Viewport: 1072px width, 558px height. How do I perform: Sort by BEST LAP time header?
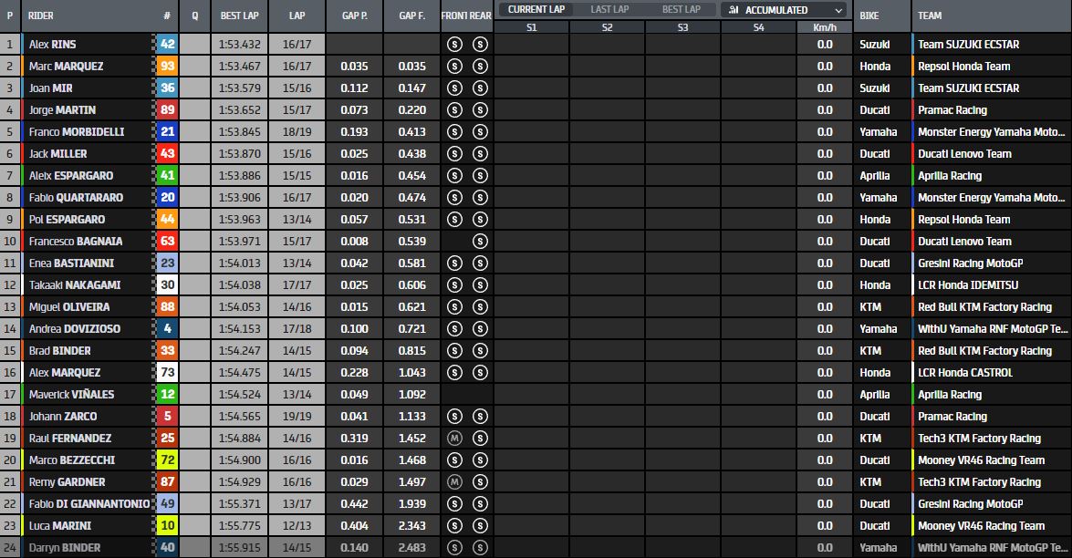coord(239,15)
